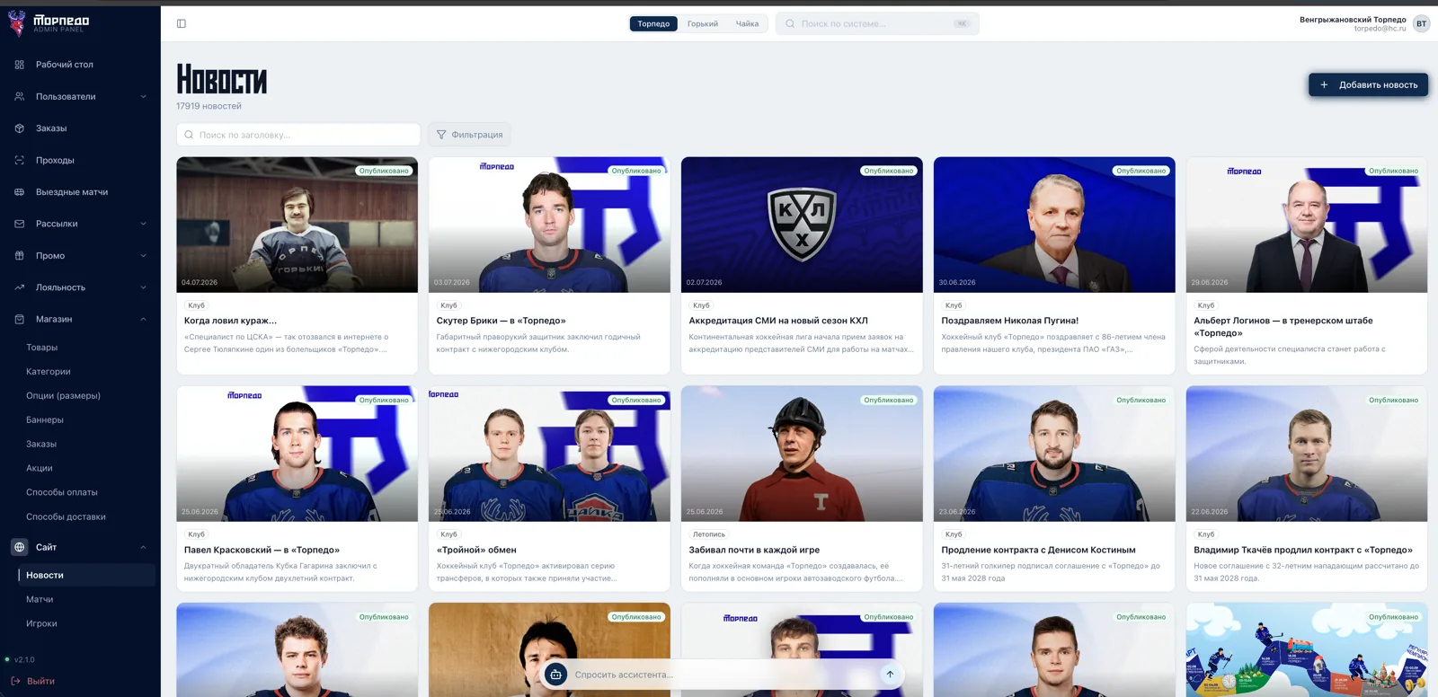Click the magnifier in the system search
Image resolution: width=1438 pixels, height=697 pixels.
(790, 24)
